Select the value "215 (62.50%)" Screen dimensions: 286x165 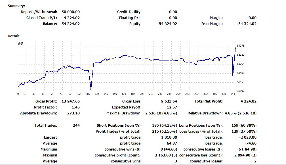(165, 131)
